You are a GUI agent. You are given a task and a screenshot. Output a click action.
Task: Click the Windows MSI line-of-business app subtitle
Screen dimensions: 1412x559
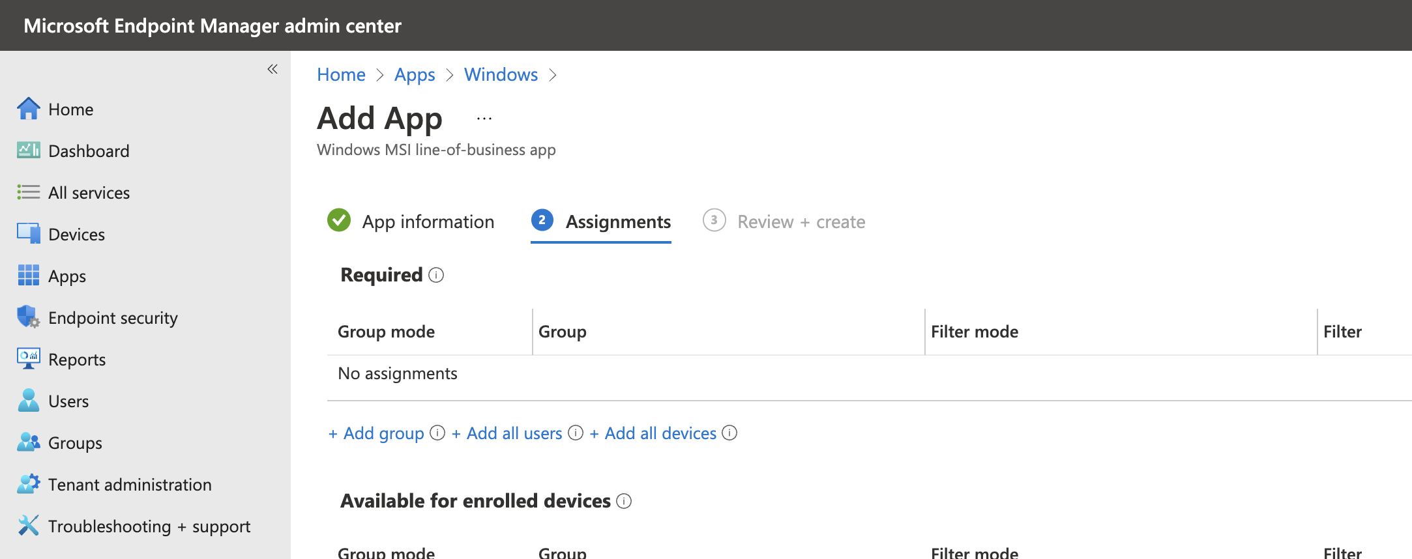(x=436, y=150)
